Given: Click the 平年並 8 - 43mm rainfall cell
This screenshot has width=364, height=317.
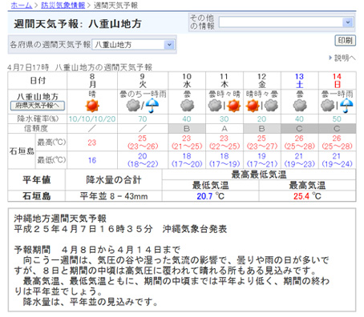Looking at the screenshot, I should coord(114,196).
